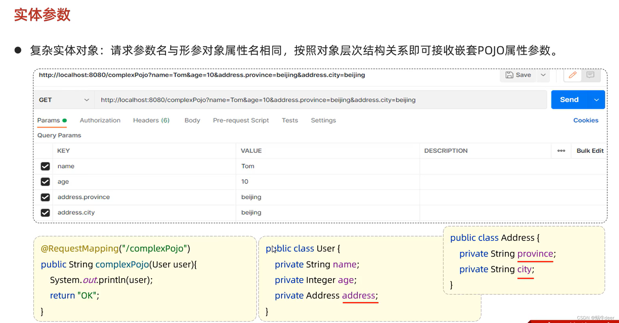
Task: Open the three-dots column options
Action: coord(561,151)
